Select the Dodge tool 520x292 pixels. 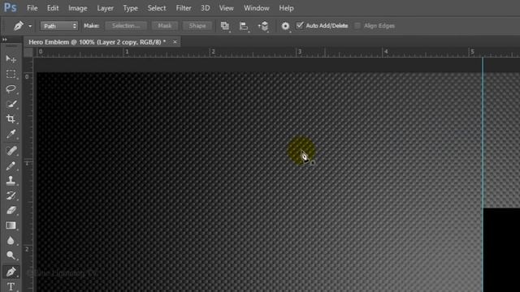point(11,255)
